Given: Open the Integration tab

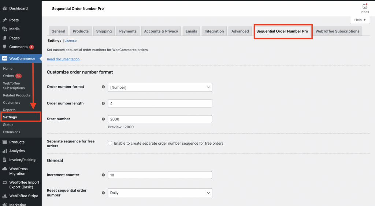Looking at the screenshot, I should (x=214, y=31).
